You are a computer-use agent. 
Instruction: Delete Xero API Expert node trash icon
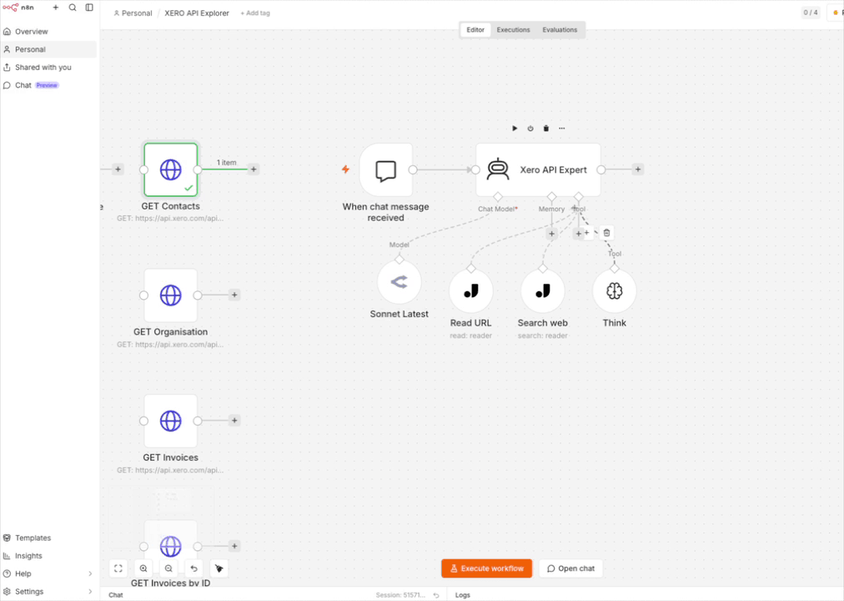pyautogui.click(x=545, y=129)
